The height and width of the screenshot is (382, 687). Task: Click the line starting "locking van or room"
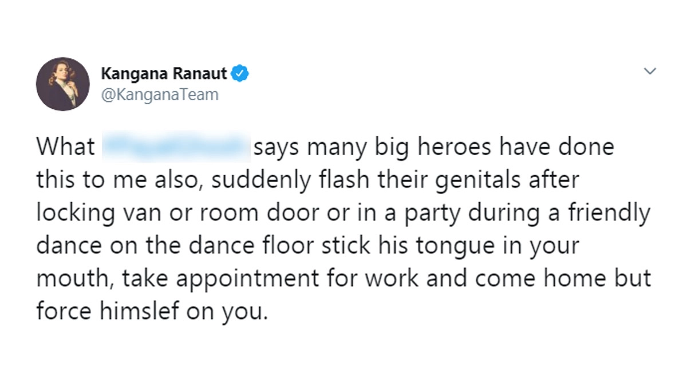pyautogui.click(x=343, y=213)
